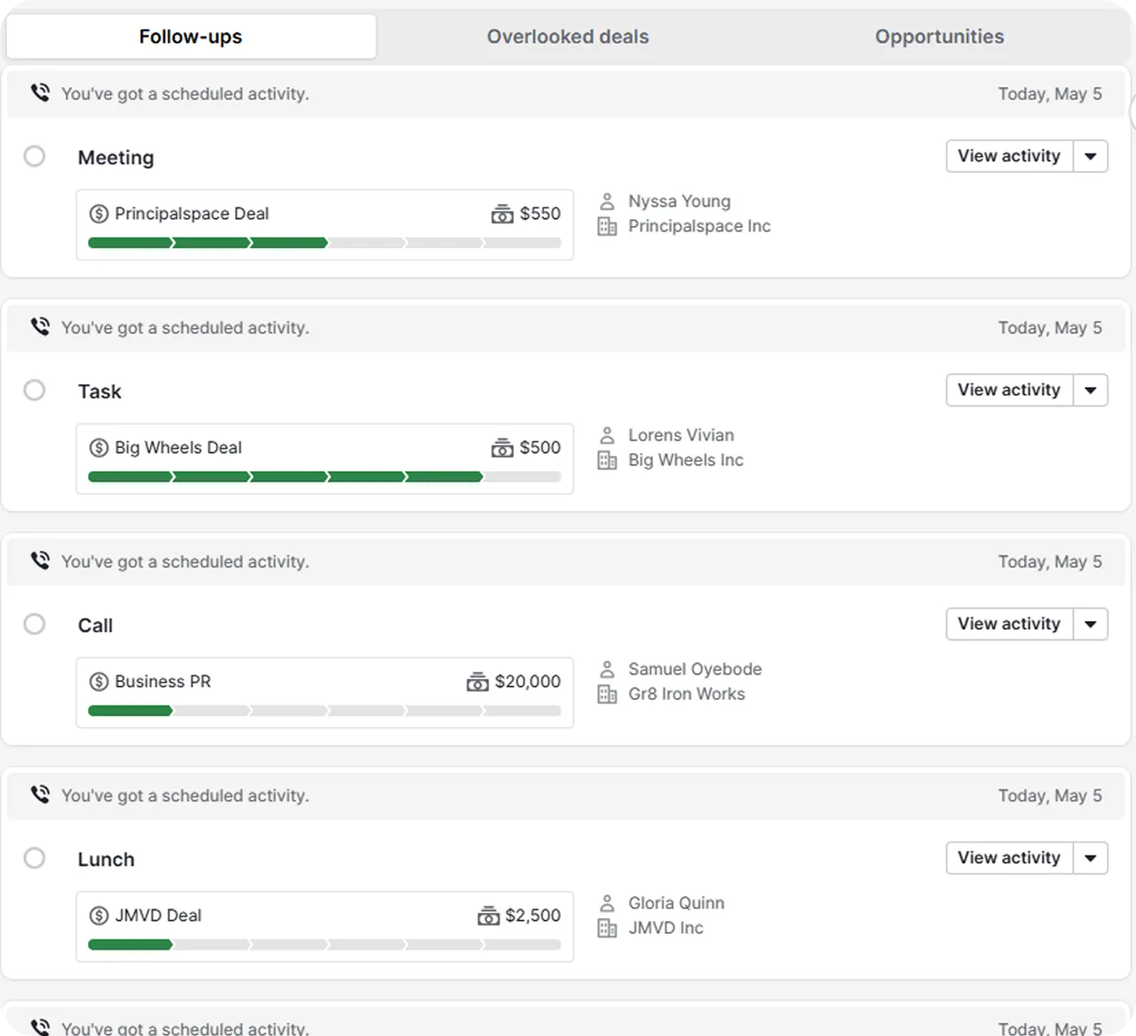1136x1036 pixels.
Task: Open dropdown arrow next to Task's View activity
Action: tap(1091, 390)
